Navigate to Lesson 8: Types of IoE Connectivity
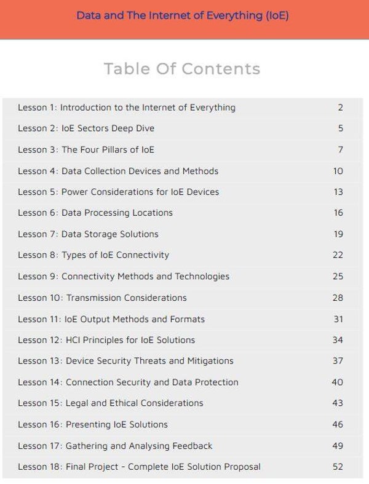369x484 pixels. 93,255
